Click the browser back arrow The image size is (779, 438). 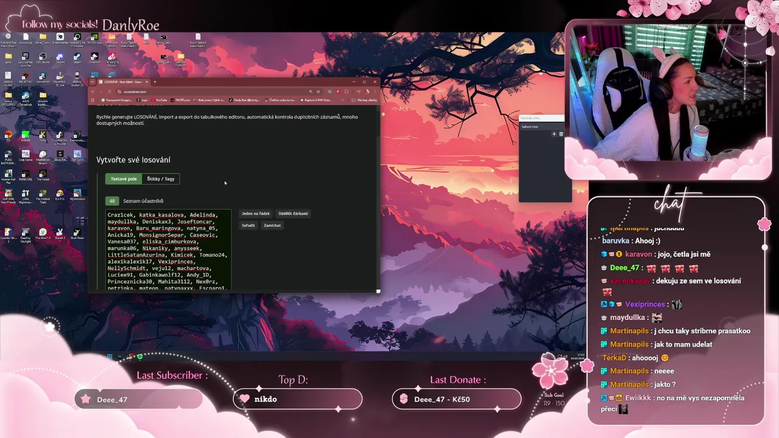click(x=93, y=91)
